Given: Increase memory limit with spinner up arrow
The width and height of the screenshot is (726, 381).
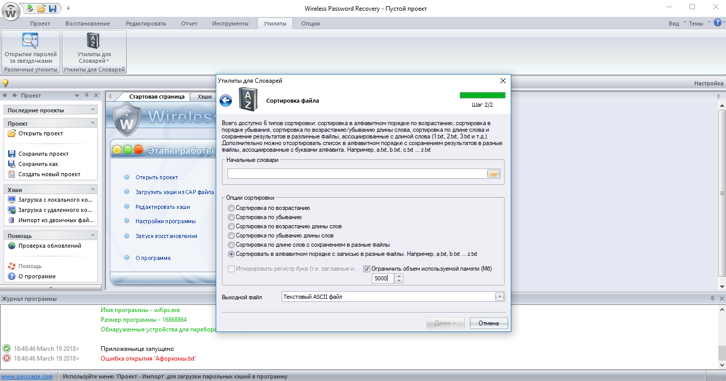Looking at the screenshot, I should coord(399,276).
